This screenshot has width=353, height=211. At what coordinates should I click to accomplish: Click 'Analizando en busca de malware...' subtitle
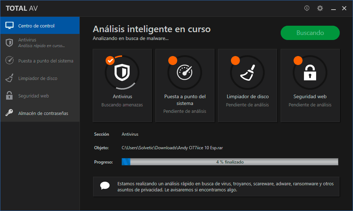coord(131,39)
